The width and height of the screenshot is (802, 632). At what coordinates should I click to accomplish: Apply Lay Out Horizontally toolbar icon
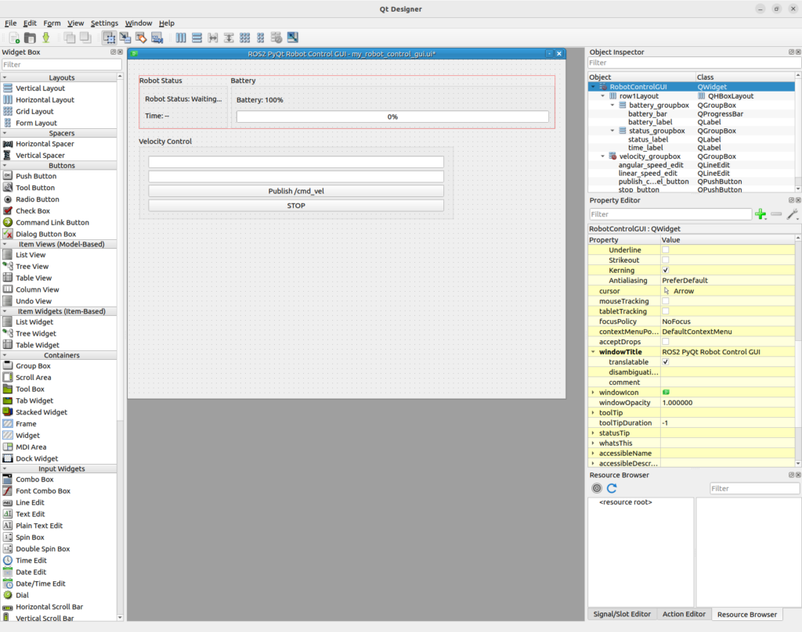point(181,38)
